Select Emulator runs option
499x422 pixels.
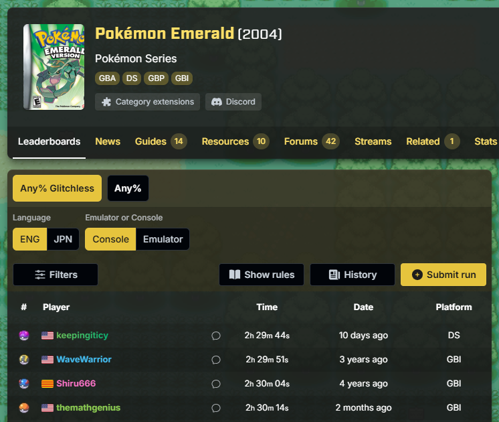point(163,239)
